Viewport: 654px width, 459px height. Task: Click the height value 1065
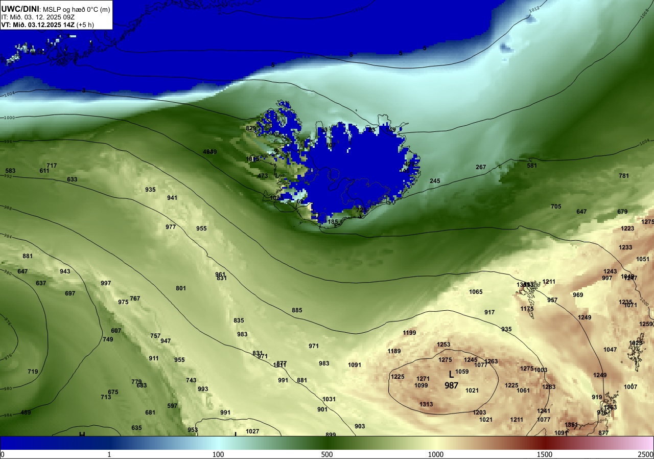[476, 292]
